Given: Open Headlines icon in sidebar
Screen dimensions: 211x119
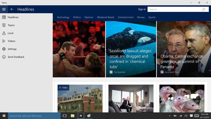Looking at the screenshot, I should (4, 17).
